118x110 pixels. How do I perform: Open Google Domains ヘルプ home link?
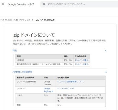pos(21,4)
